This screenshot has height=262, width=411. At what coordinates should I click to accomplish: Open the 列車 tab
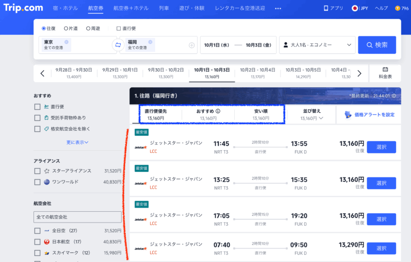163,8
